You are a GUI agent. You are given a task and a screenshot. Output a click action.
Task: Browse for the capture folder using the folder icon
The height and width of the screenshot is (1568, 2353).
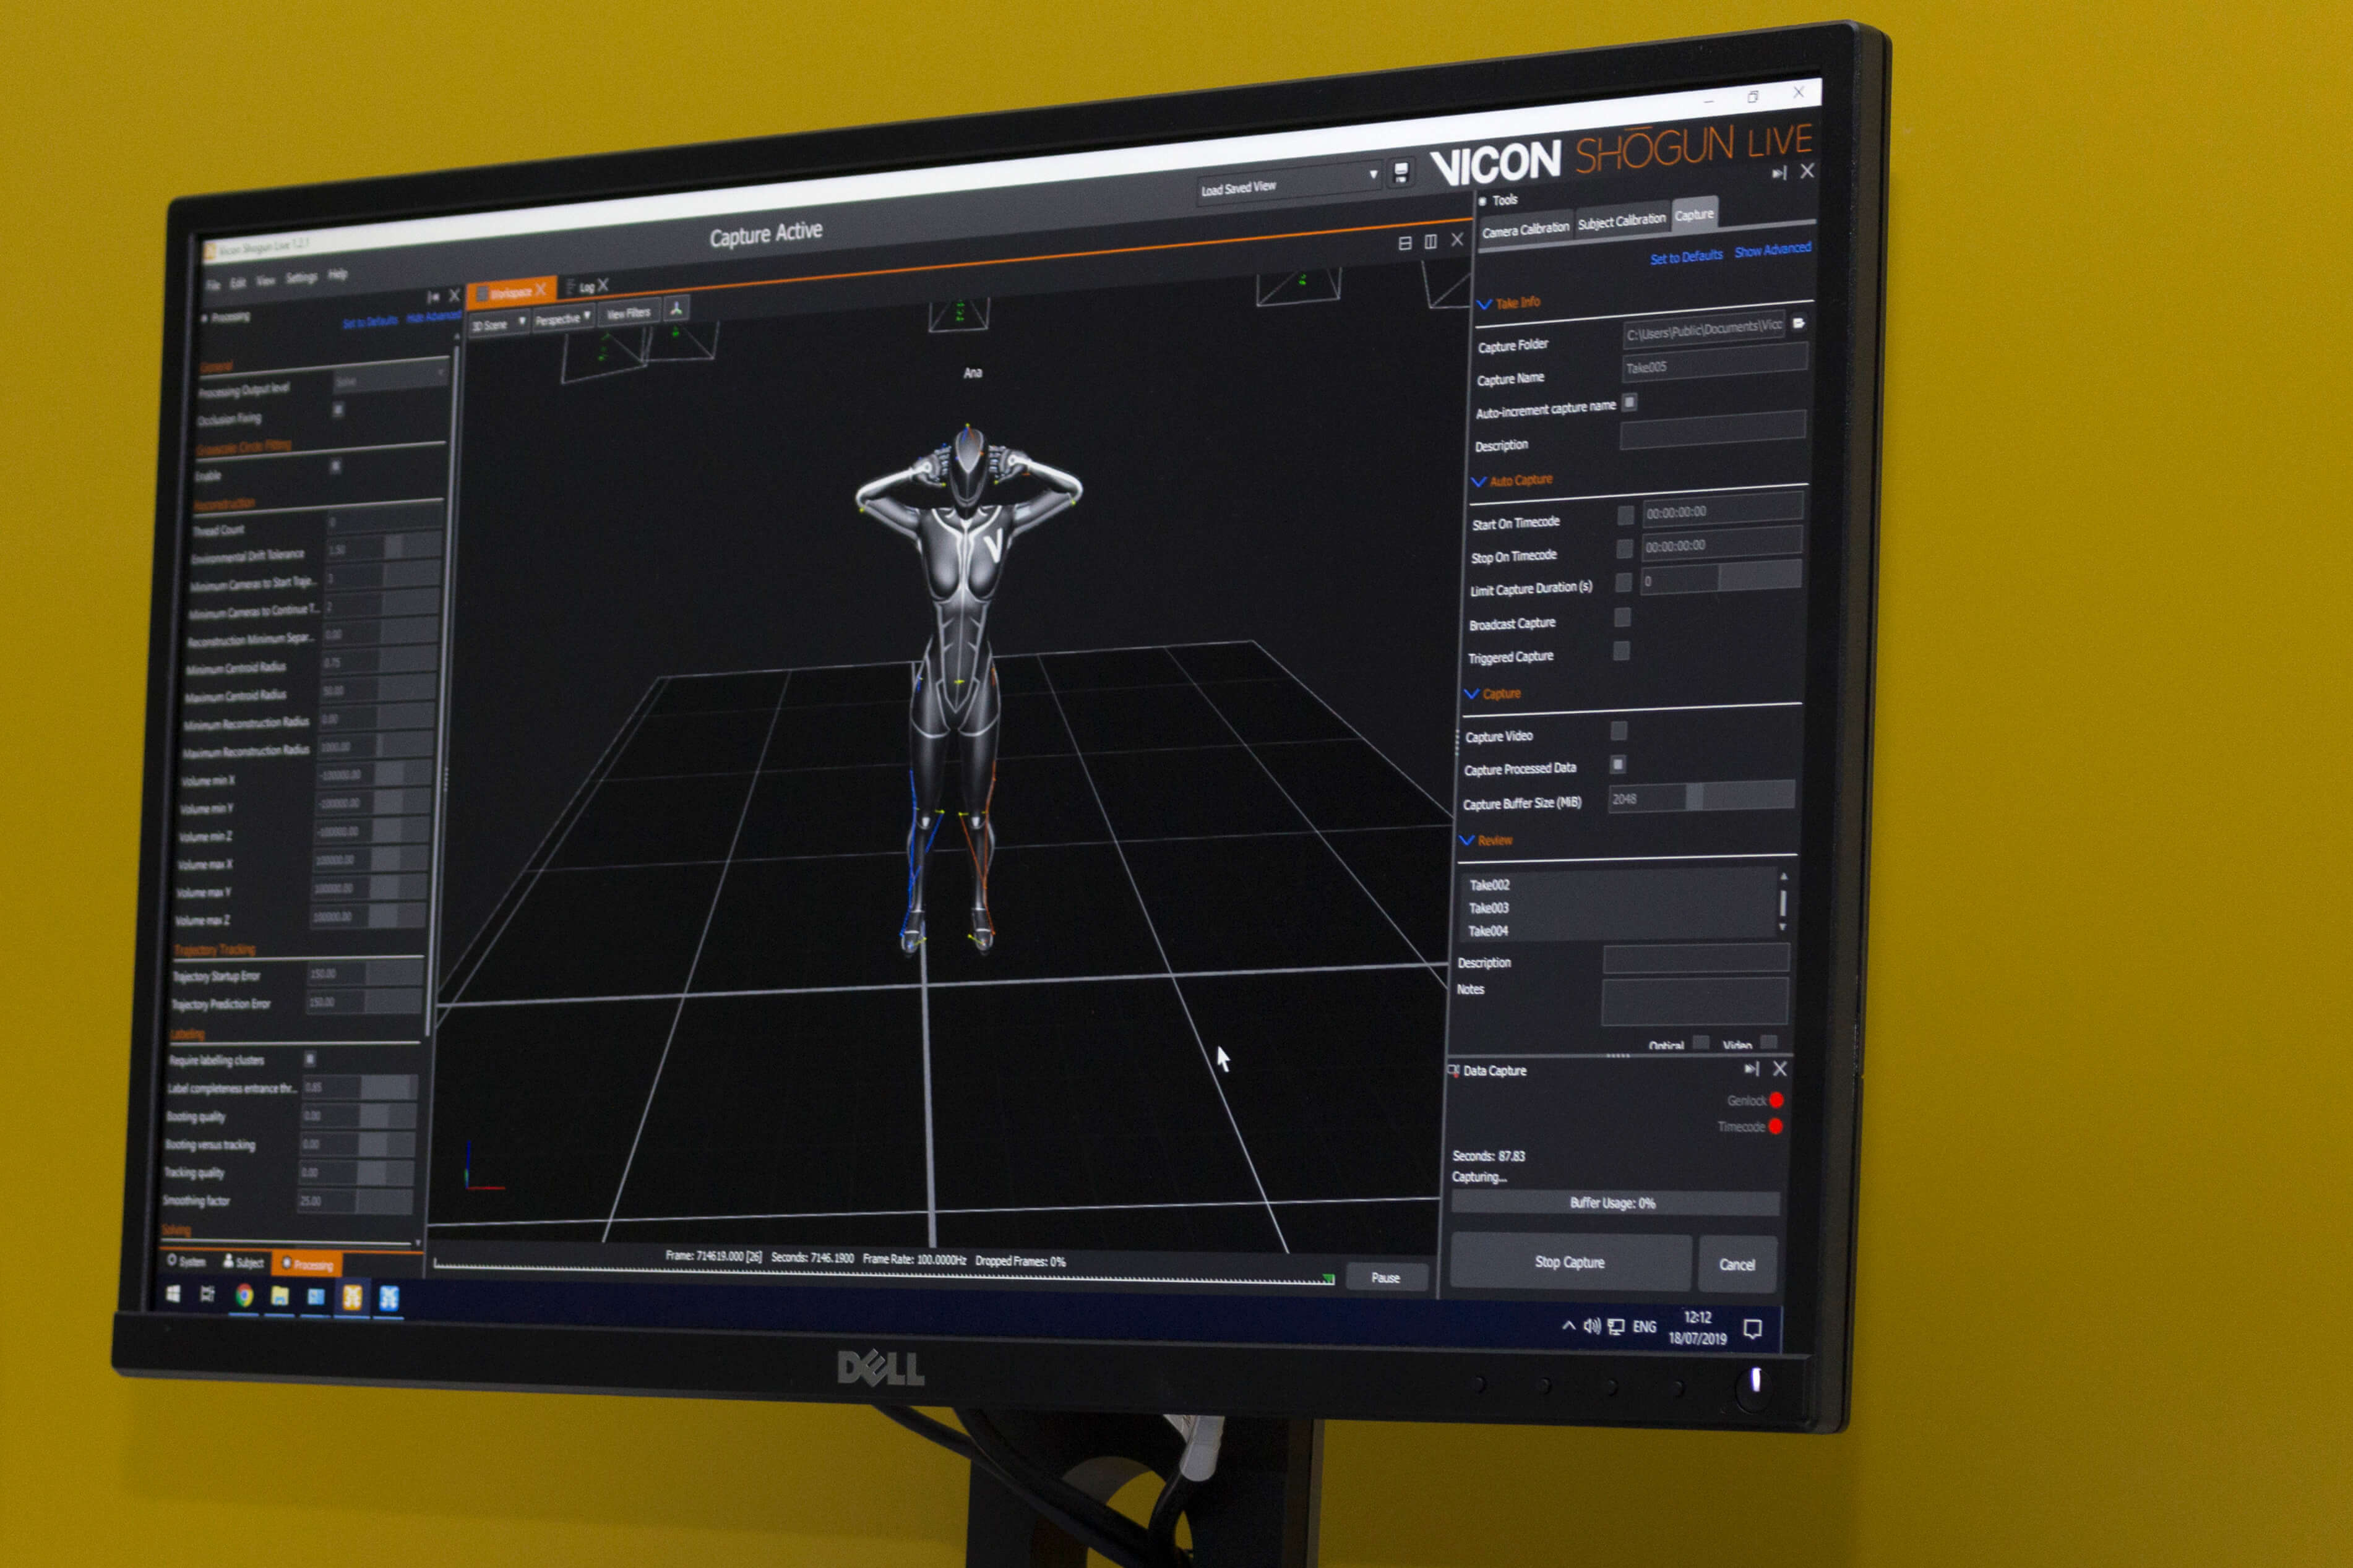tap(1798, 323)
